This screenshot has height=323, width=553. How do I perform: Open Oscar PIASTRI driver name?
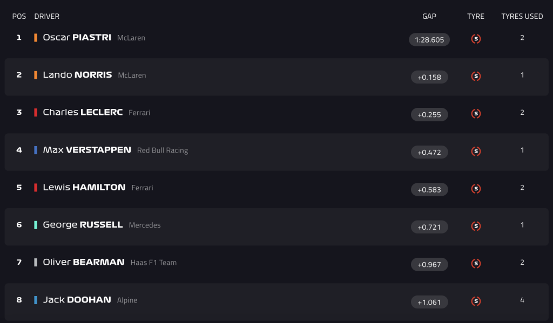[x=77, y=37]
